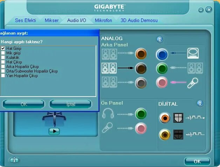Cancel the dialog with İptal button
220x167 pixels.
(x=70, y=104)
